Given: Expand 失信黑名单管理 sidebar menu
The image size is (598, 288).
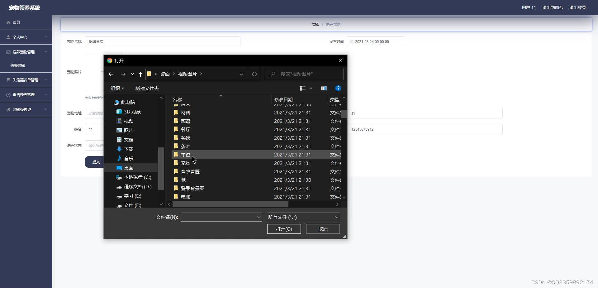Looking at the screenshot, I should [x=26, y=80].
